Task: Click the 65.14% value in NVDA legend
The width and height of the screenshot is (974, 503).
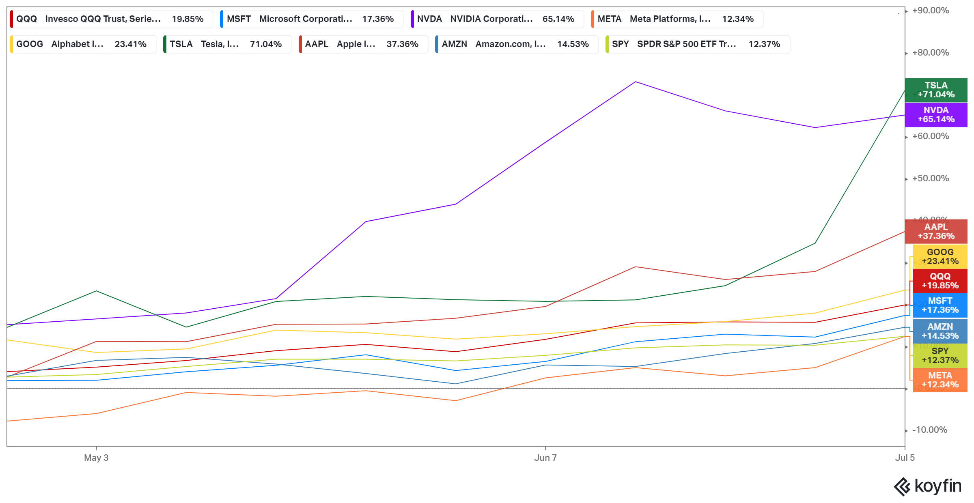Action: (x=558, y=19)
